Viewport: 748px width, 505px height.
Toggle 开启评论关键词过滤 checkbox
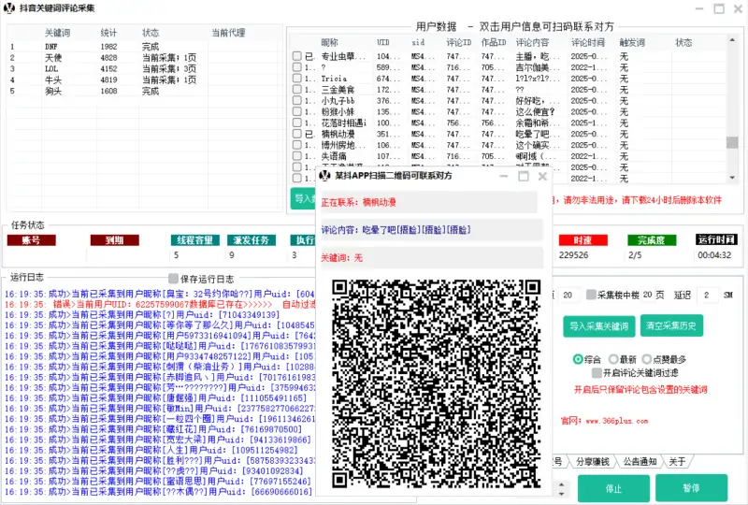[583, 373]
